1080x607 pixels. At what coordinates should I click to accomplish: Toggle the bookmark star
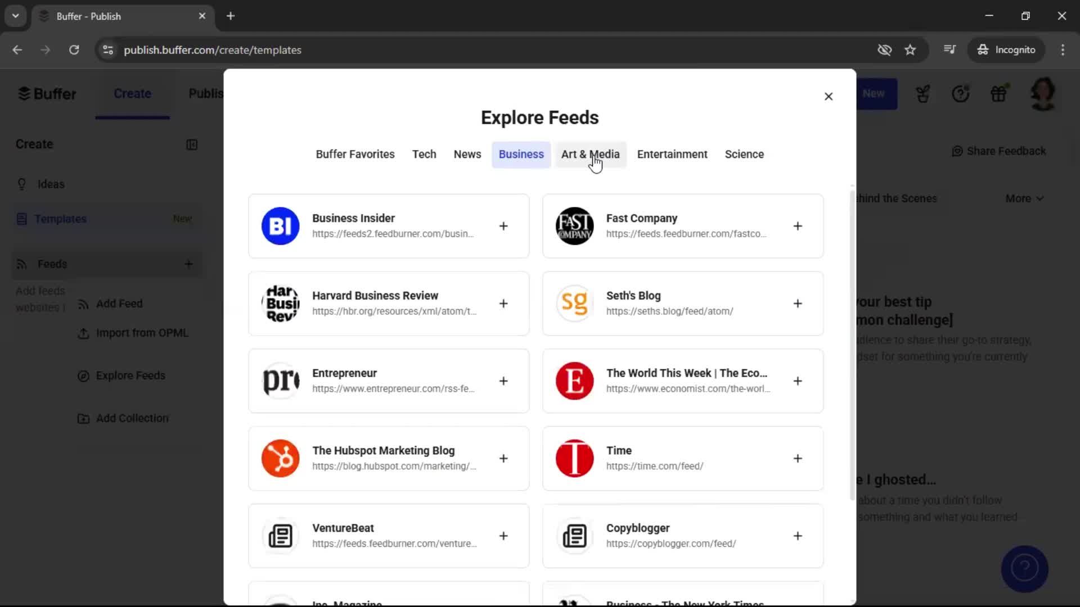click(x=910, y=49)
